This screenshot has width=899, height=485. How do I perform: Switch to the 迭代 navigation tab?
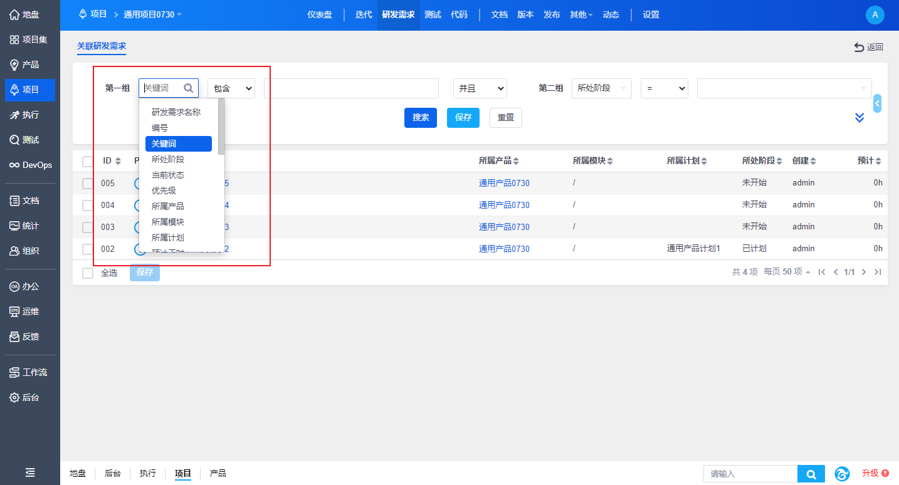coord(364,14)
